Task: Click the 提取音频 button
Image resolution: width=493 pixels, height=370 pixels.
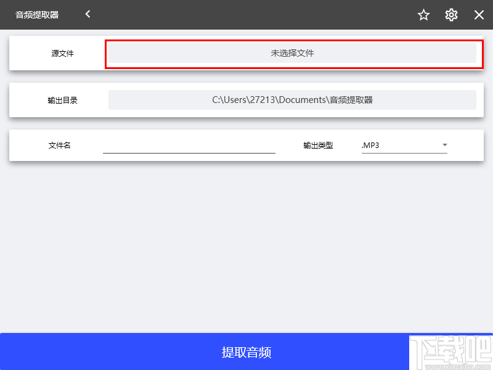Action: coord(246,351)
